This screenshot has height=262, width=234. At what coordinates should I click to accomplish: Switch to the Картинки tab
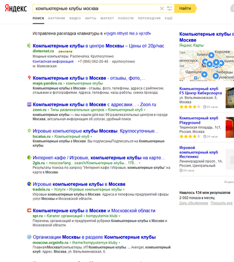(x=57, y=18)
